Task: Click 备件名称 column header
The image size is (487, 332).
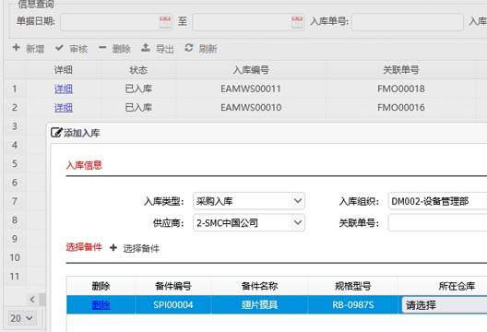Action: [x=259, y=286]
